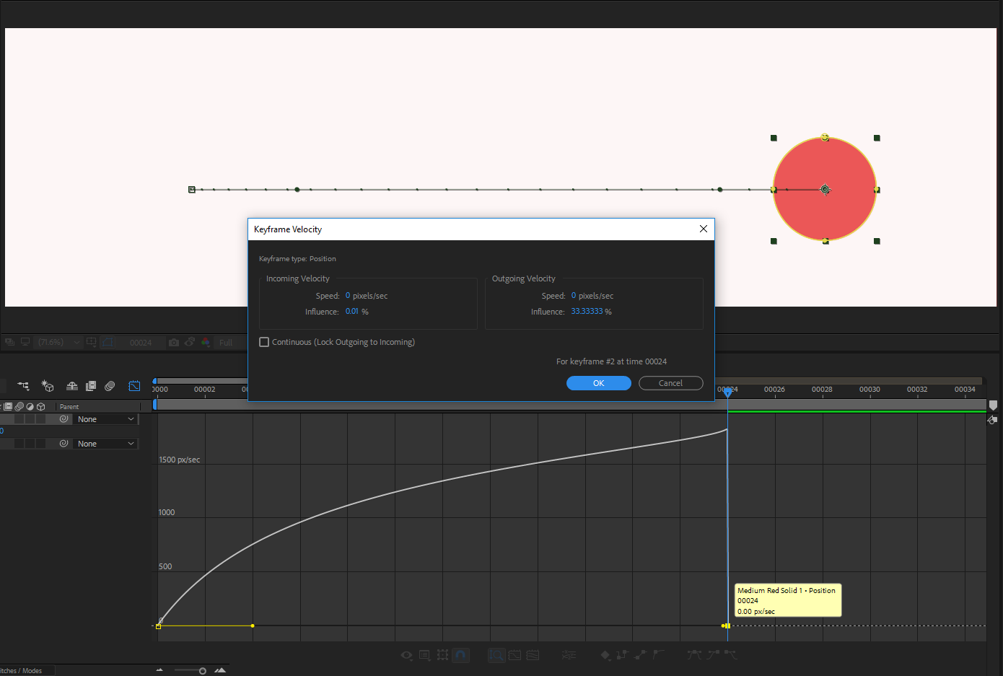The width and height of the screenshot is (1003, 676).
Task: Toggle the Draft 3D icon in timeline
Action: [x=48, y=386]
